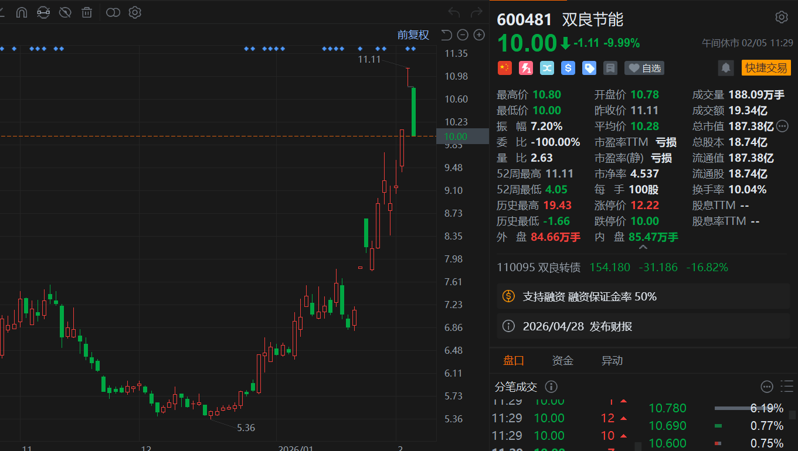Screen dimensions: 798x451
Task: Select the magnet snap drawing tool
Action: [x=21, y=12]
